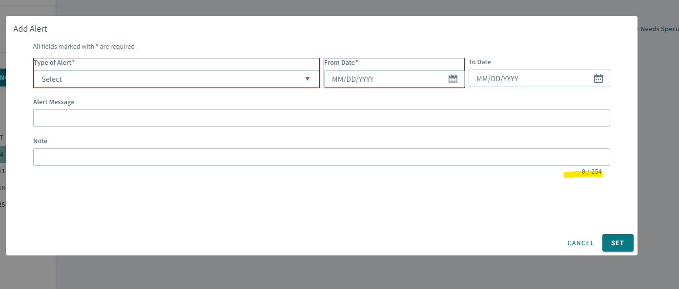Click the calendar icon beside From Date

point(453,78)
